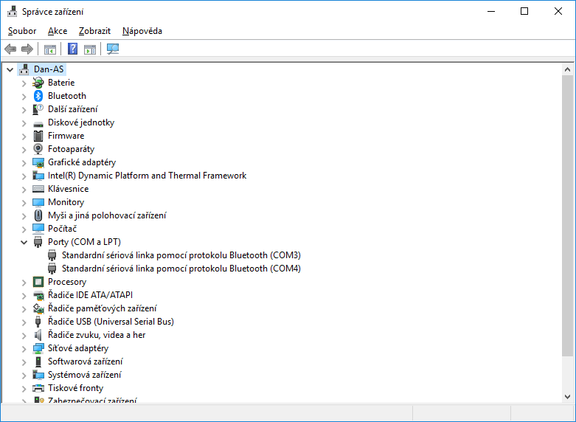The height and width of the screenshot is (422, 576).
Task: Select the Fotoaparáty label
Action: click(x=71, y=149)
